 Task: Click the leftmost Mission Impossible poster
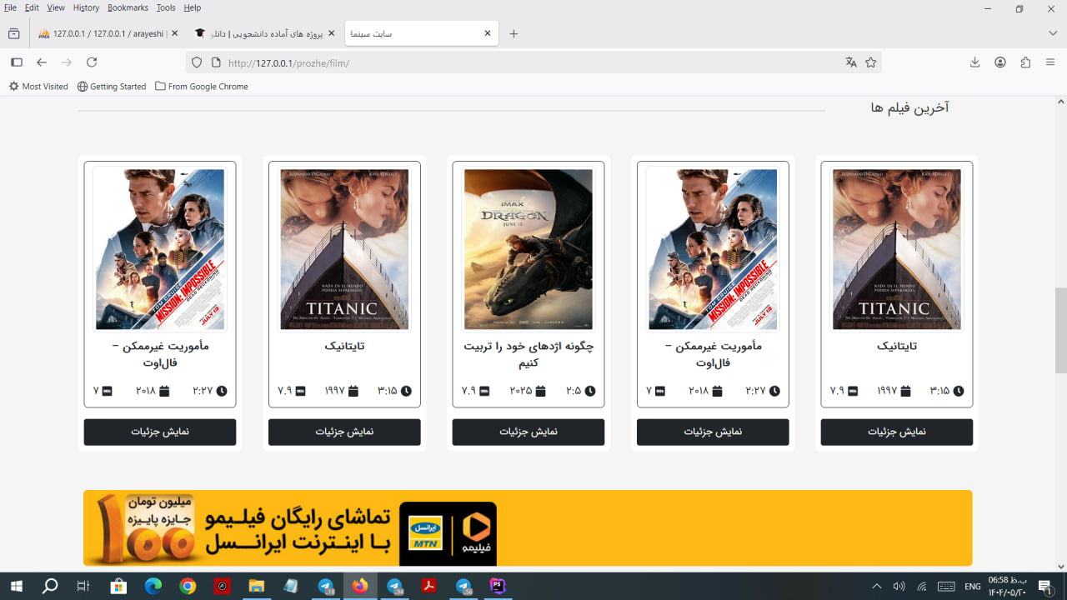tap(159, 249)
